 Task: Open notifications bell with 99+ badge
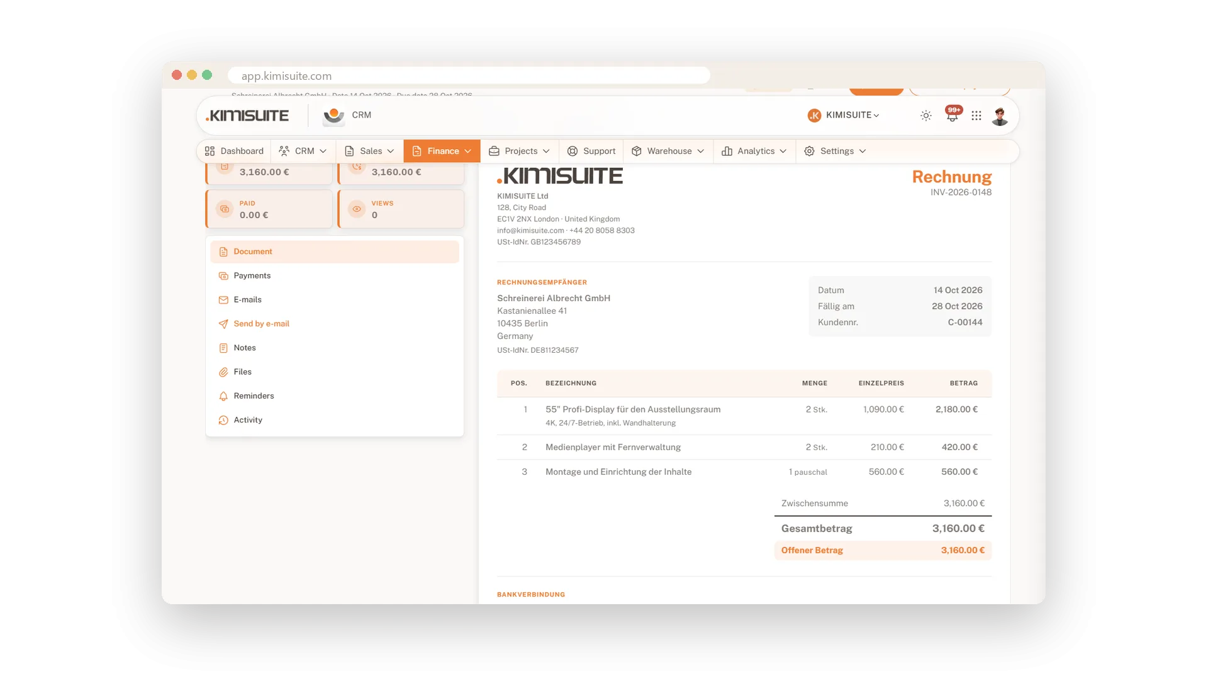pyautogui.click(x=953, y=115)
